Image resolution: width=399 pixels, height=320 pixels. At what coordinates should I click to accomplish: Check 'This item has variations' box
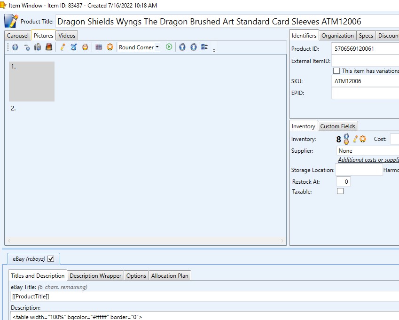336,71
